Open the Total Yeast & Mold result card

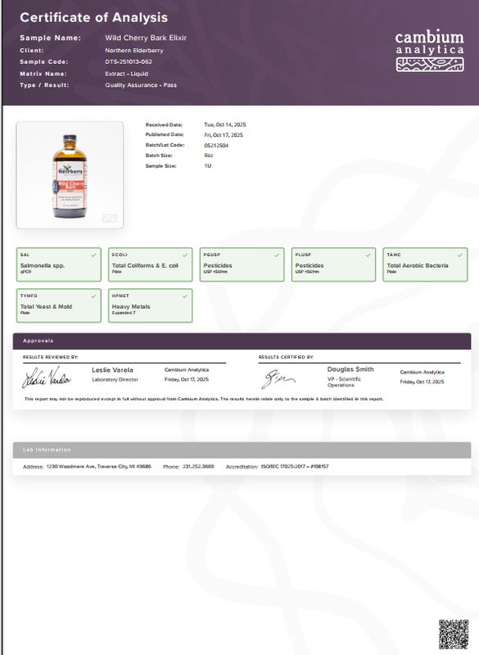(59, 305)
